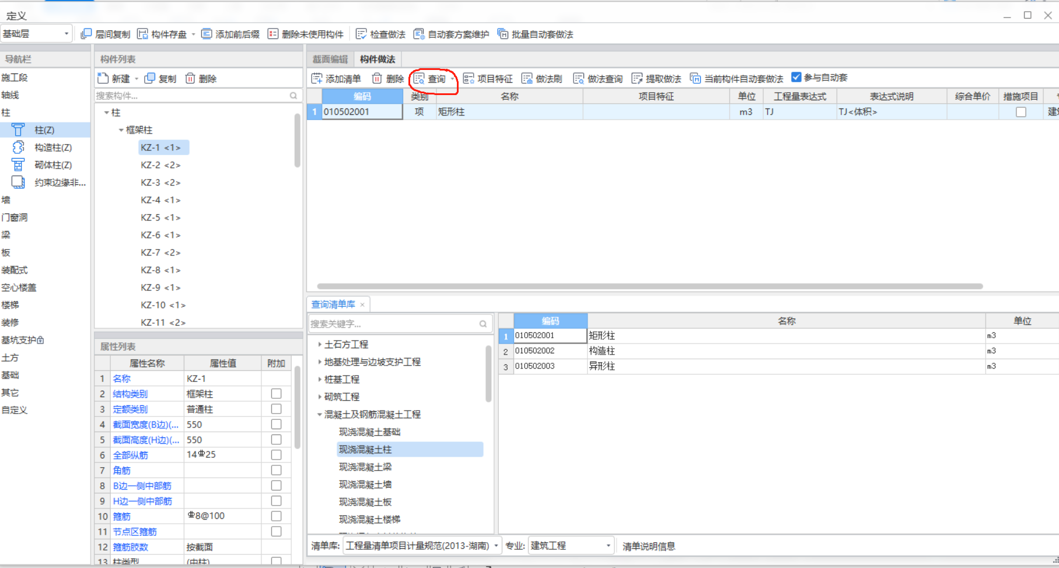Toggle 附加 checkbox for 定额类别
1059x568 pixels.
tap(277, 409)
